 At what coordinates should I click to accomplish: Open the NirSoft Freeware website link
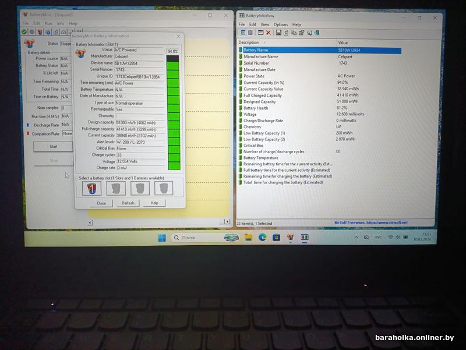370,222
